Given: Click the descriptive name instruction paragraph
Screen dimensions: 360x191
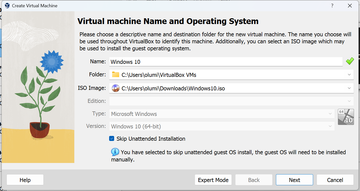Looking at the screenshot, I should pyautogui.click(x=215, y=41).
